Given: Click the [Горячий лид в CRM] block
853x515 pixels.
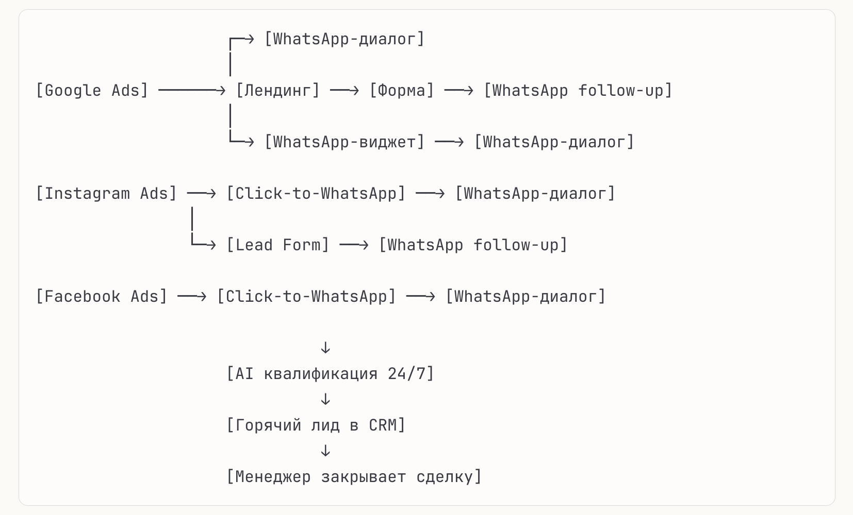Looking at the screenshot, I should pyautogui.click(x=316, y=425).
